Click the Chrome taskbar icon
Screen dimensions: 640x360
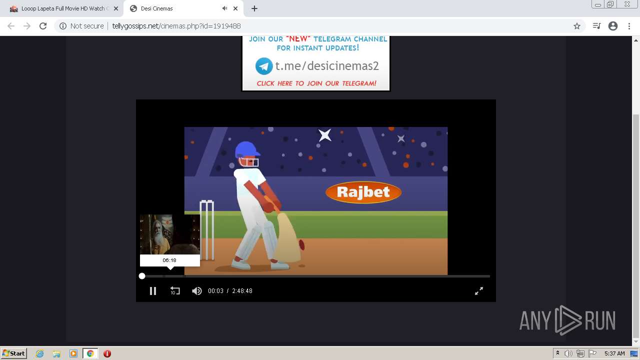coord(90,353)
